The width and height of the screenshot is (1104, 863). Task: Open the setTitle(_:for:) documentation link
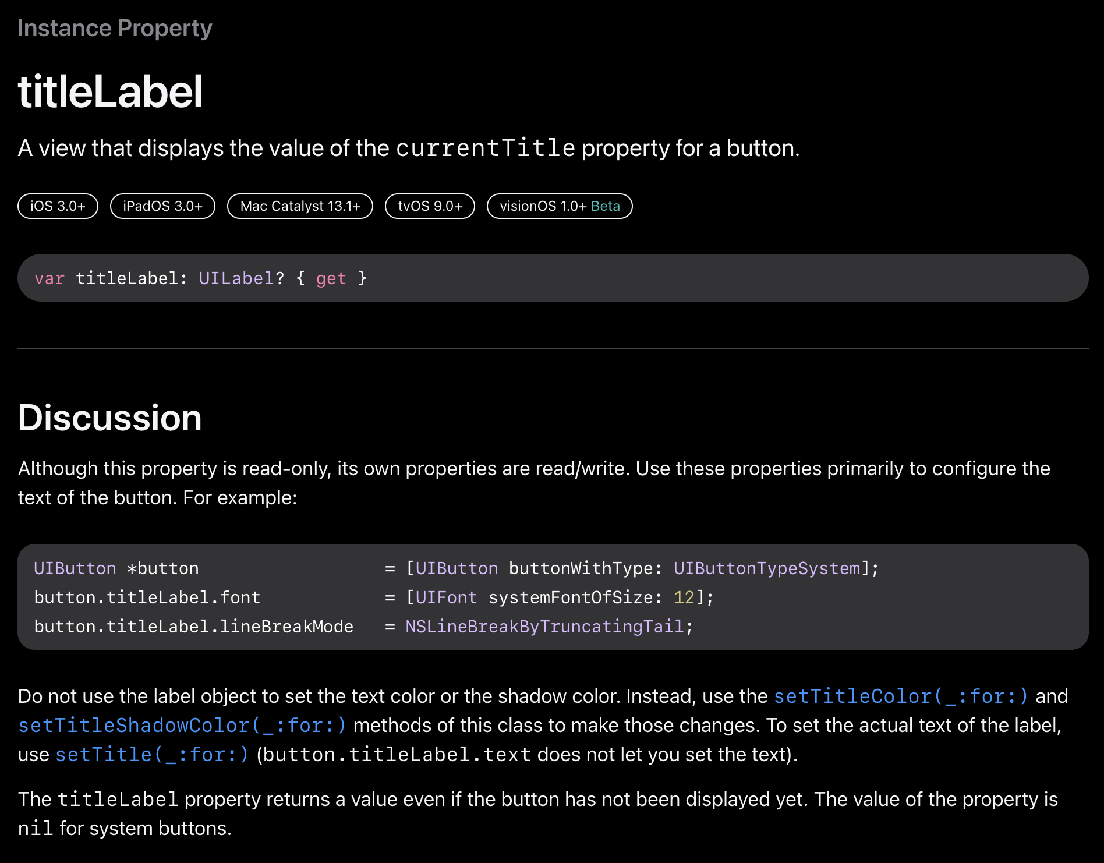[152, 755]
